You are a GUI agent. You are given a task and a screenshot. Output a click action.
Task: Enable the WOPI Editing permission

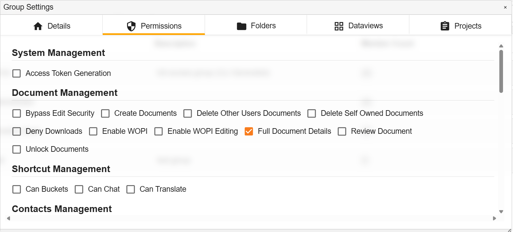click(x=158, y=131)
